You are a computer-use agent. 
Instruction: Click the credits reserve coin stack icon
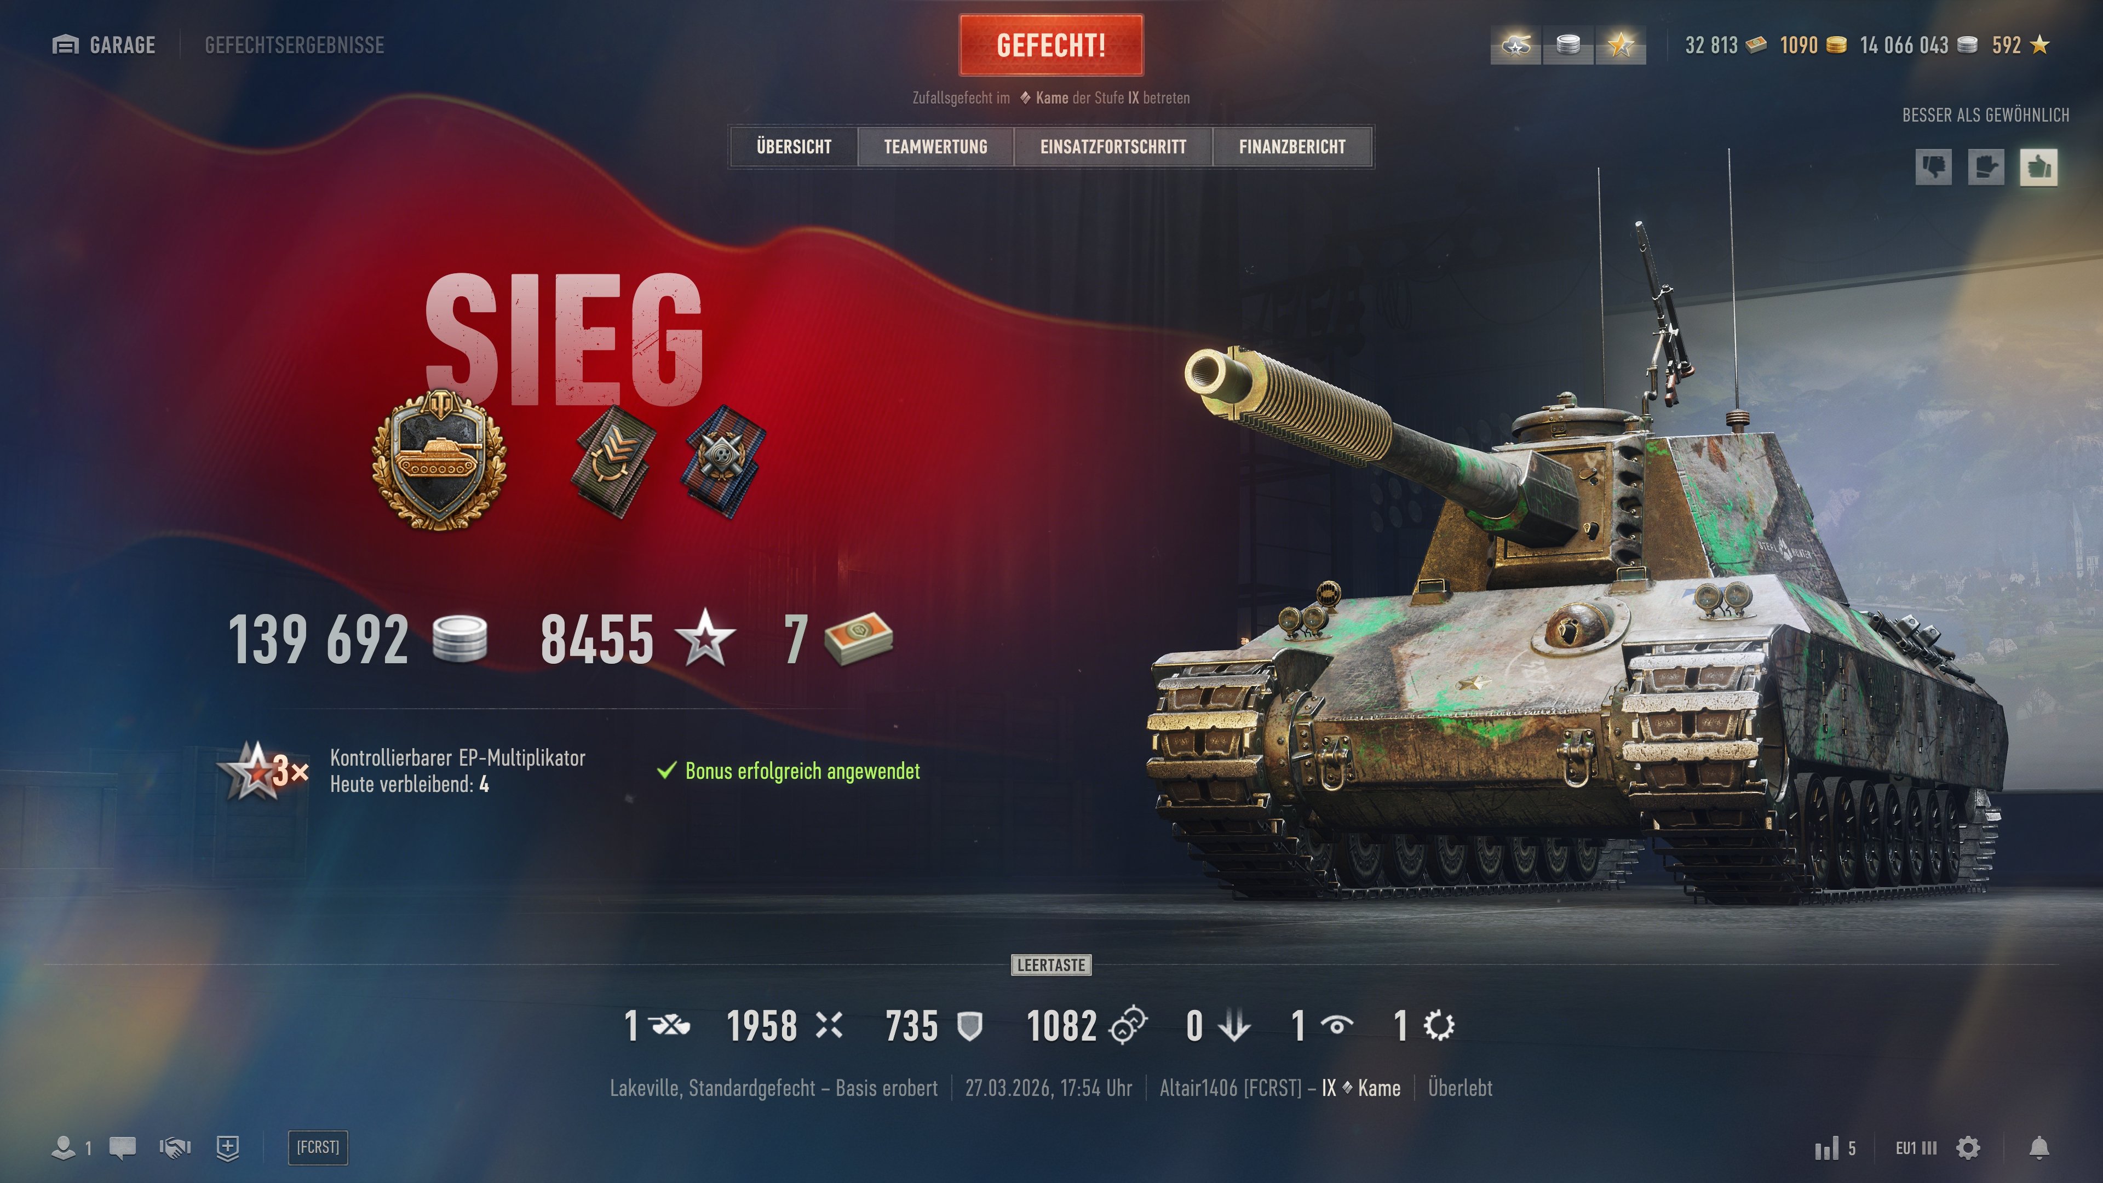[1568, 45]
